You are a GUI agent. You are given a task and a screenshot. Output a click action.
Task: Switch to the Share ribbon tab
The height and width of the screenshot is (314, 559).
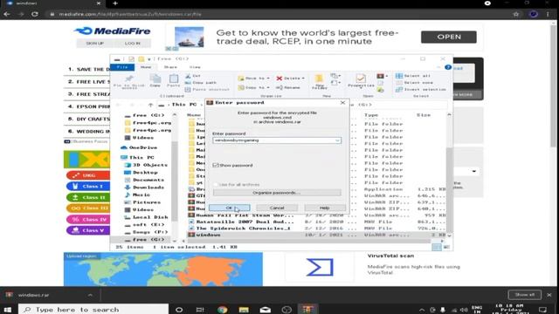pyautogui.click(x=170, y=67)
